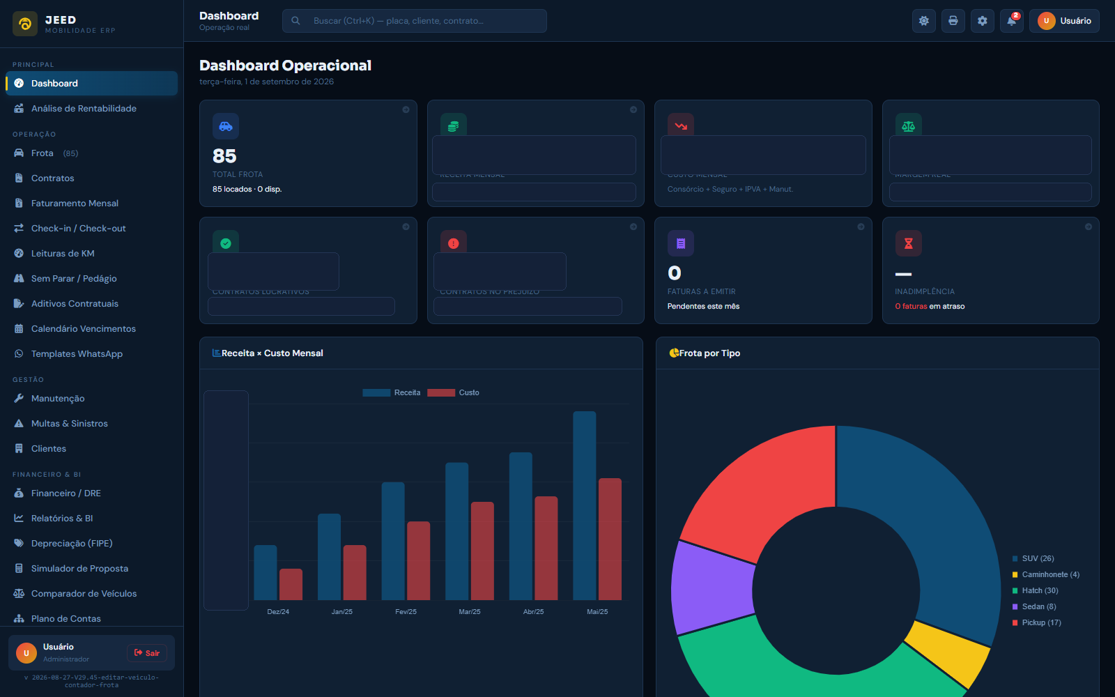
Task: Click the 85 Total Frota value
Action: click(x=224, y=156)
